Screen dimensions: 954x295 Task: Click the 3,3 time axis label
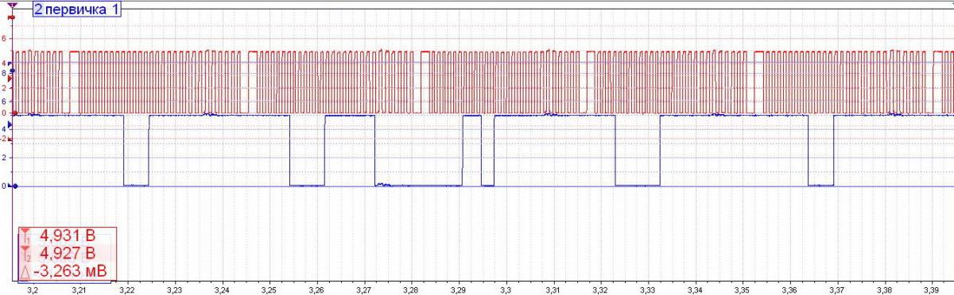pos(506,290)
